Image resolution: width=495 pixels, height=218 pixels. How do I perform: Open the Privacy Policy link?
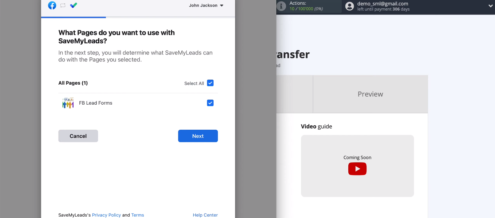[106, 215]
